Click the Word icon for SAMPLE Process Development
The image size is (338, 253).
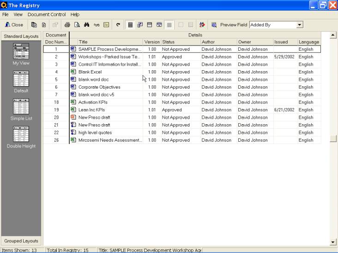[x=73, y=49]
